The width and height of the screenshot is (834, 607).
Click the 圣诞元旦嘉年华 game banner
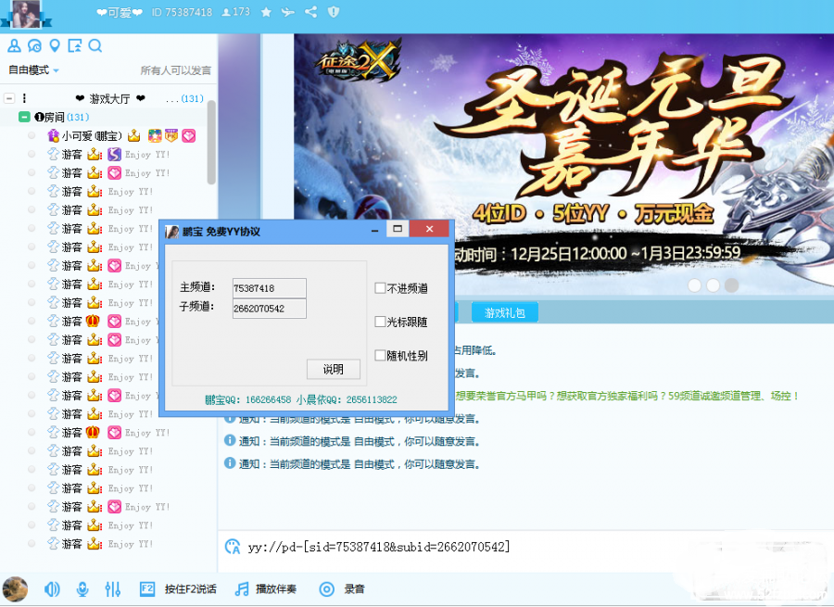[x=563, y=164]
